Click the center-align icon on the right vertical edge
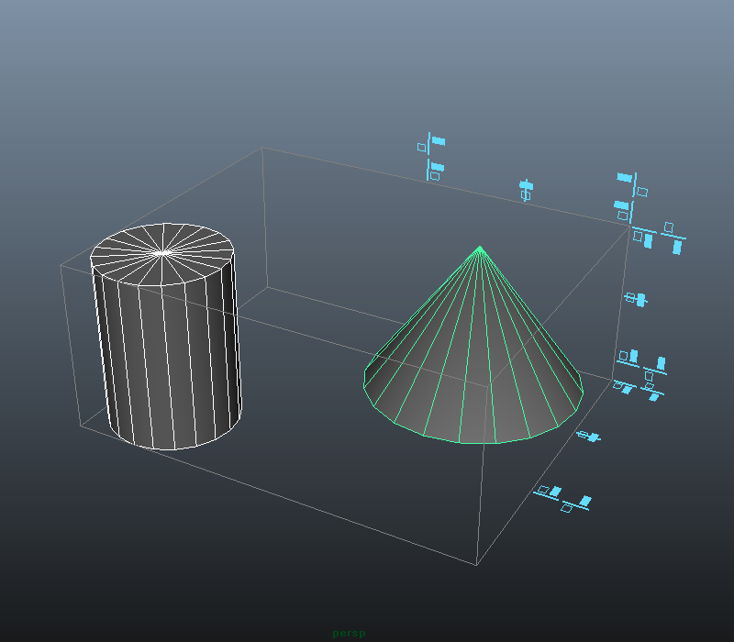 [636, 299]
